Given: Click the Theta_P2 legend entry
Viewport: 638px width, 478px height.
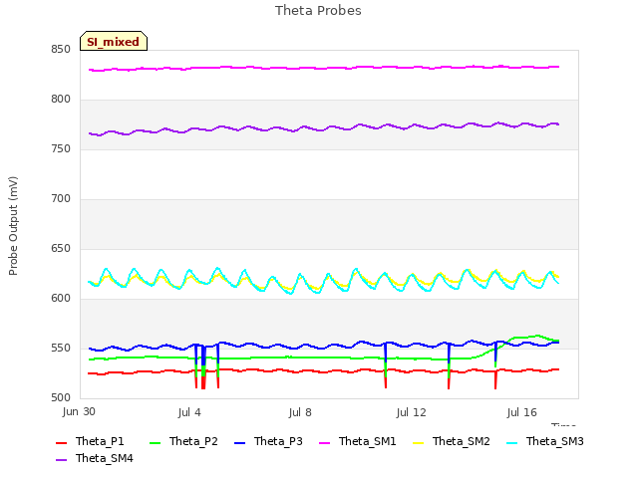Looking at the screenshot, I should coord(183,441).
